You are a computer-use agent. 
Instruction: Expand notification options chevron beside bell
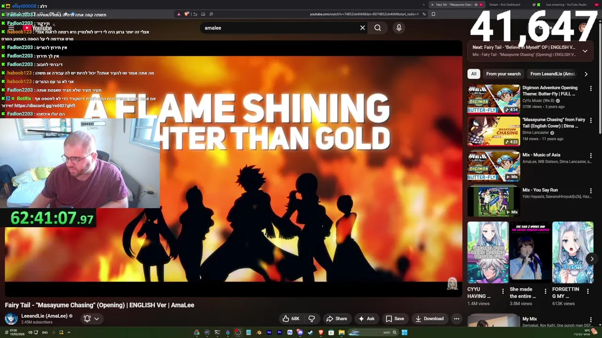tap(96, 319)
